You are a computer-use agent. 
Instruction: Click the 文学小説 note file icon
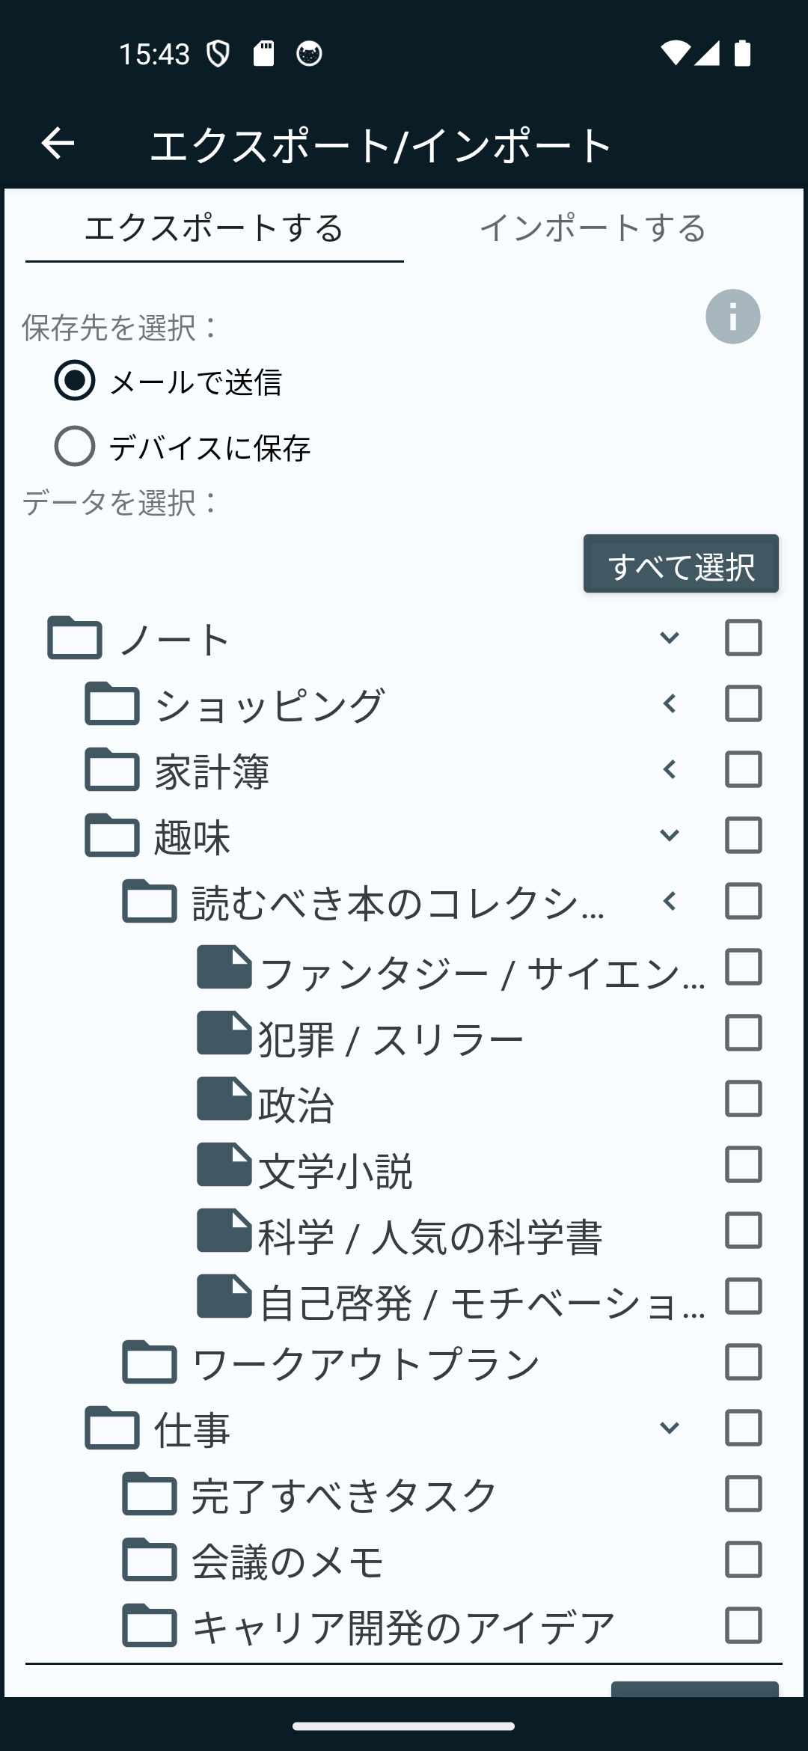[224, 1164]
